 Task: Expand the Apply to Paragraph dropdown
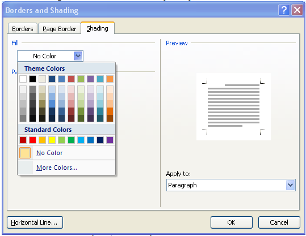pos(291,185)
